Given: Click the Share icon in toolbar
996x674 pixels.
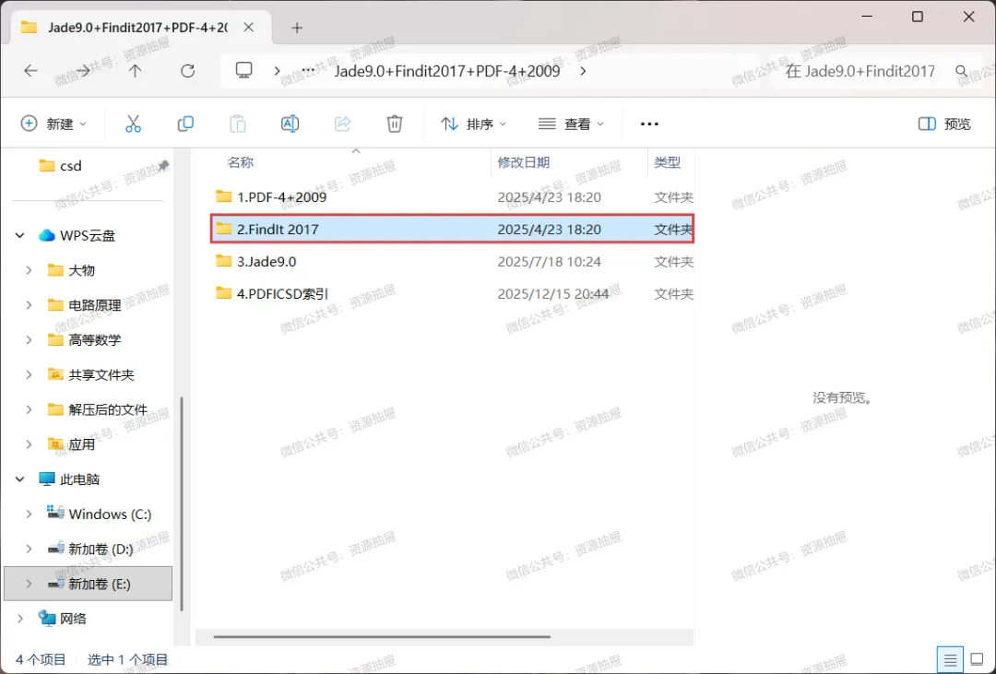Looking at the screenshot, I should pyautogui.click(x=342, y=124).
